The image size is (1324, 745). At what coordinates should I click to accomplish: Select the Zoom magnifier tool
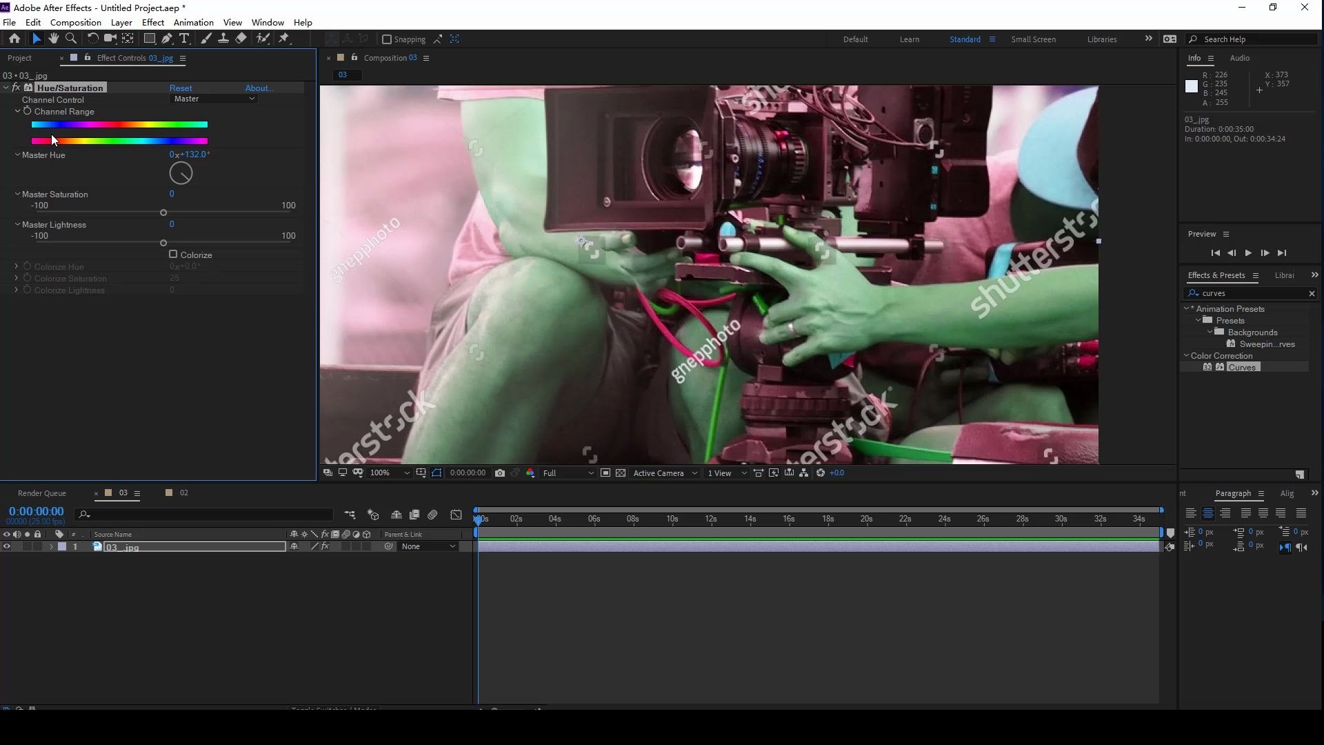70,39
